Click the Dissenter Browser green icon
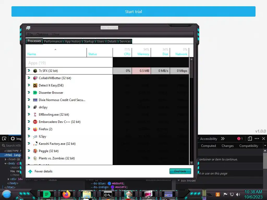 [35, 93]
